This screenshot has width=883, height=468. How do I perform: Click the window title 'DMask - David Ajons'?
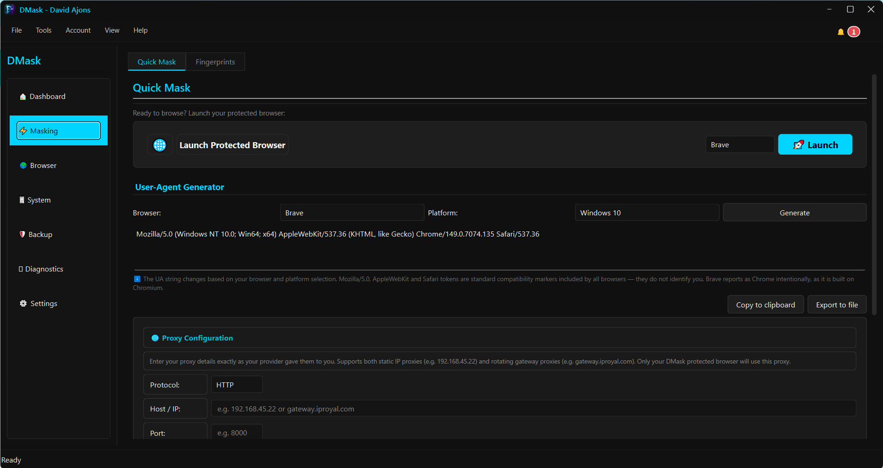[x=55, y=10]
